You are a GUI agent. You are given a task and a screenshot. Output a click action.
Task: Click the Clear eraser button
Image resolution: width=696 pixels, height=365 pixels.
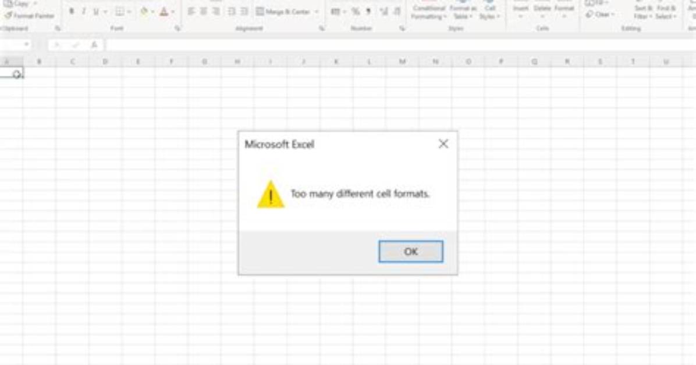[600, 14]
